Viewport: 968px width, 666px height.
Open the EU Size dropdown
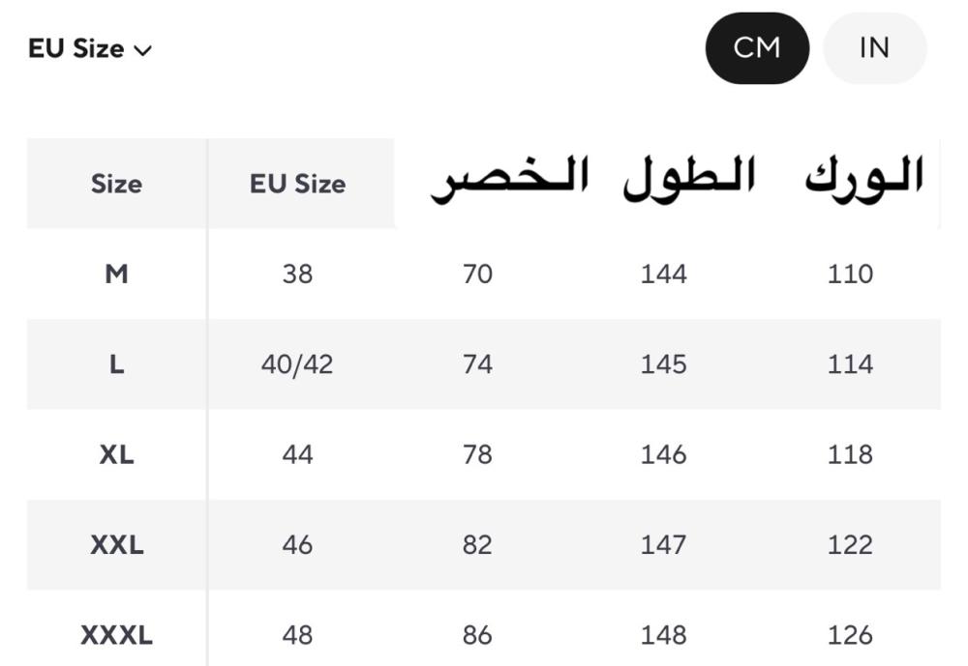(90, 48)
